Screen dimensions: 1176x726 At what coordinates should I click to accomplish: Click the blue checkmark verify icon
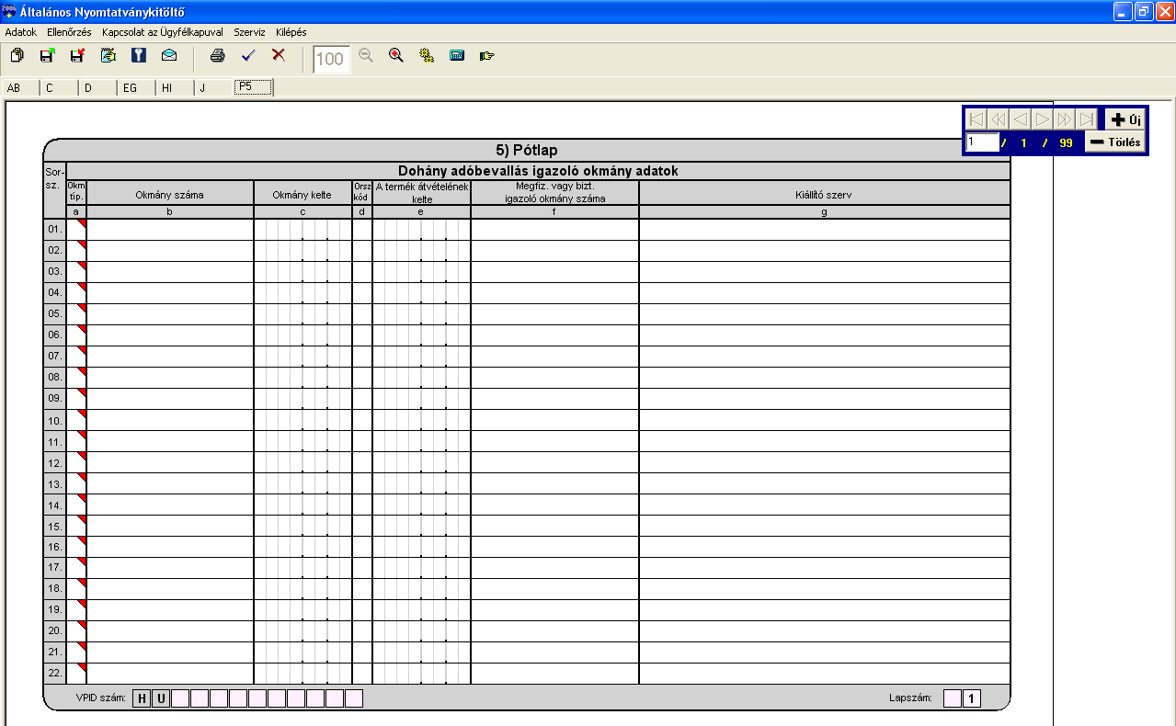click(x=247, y=56)
